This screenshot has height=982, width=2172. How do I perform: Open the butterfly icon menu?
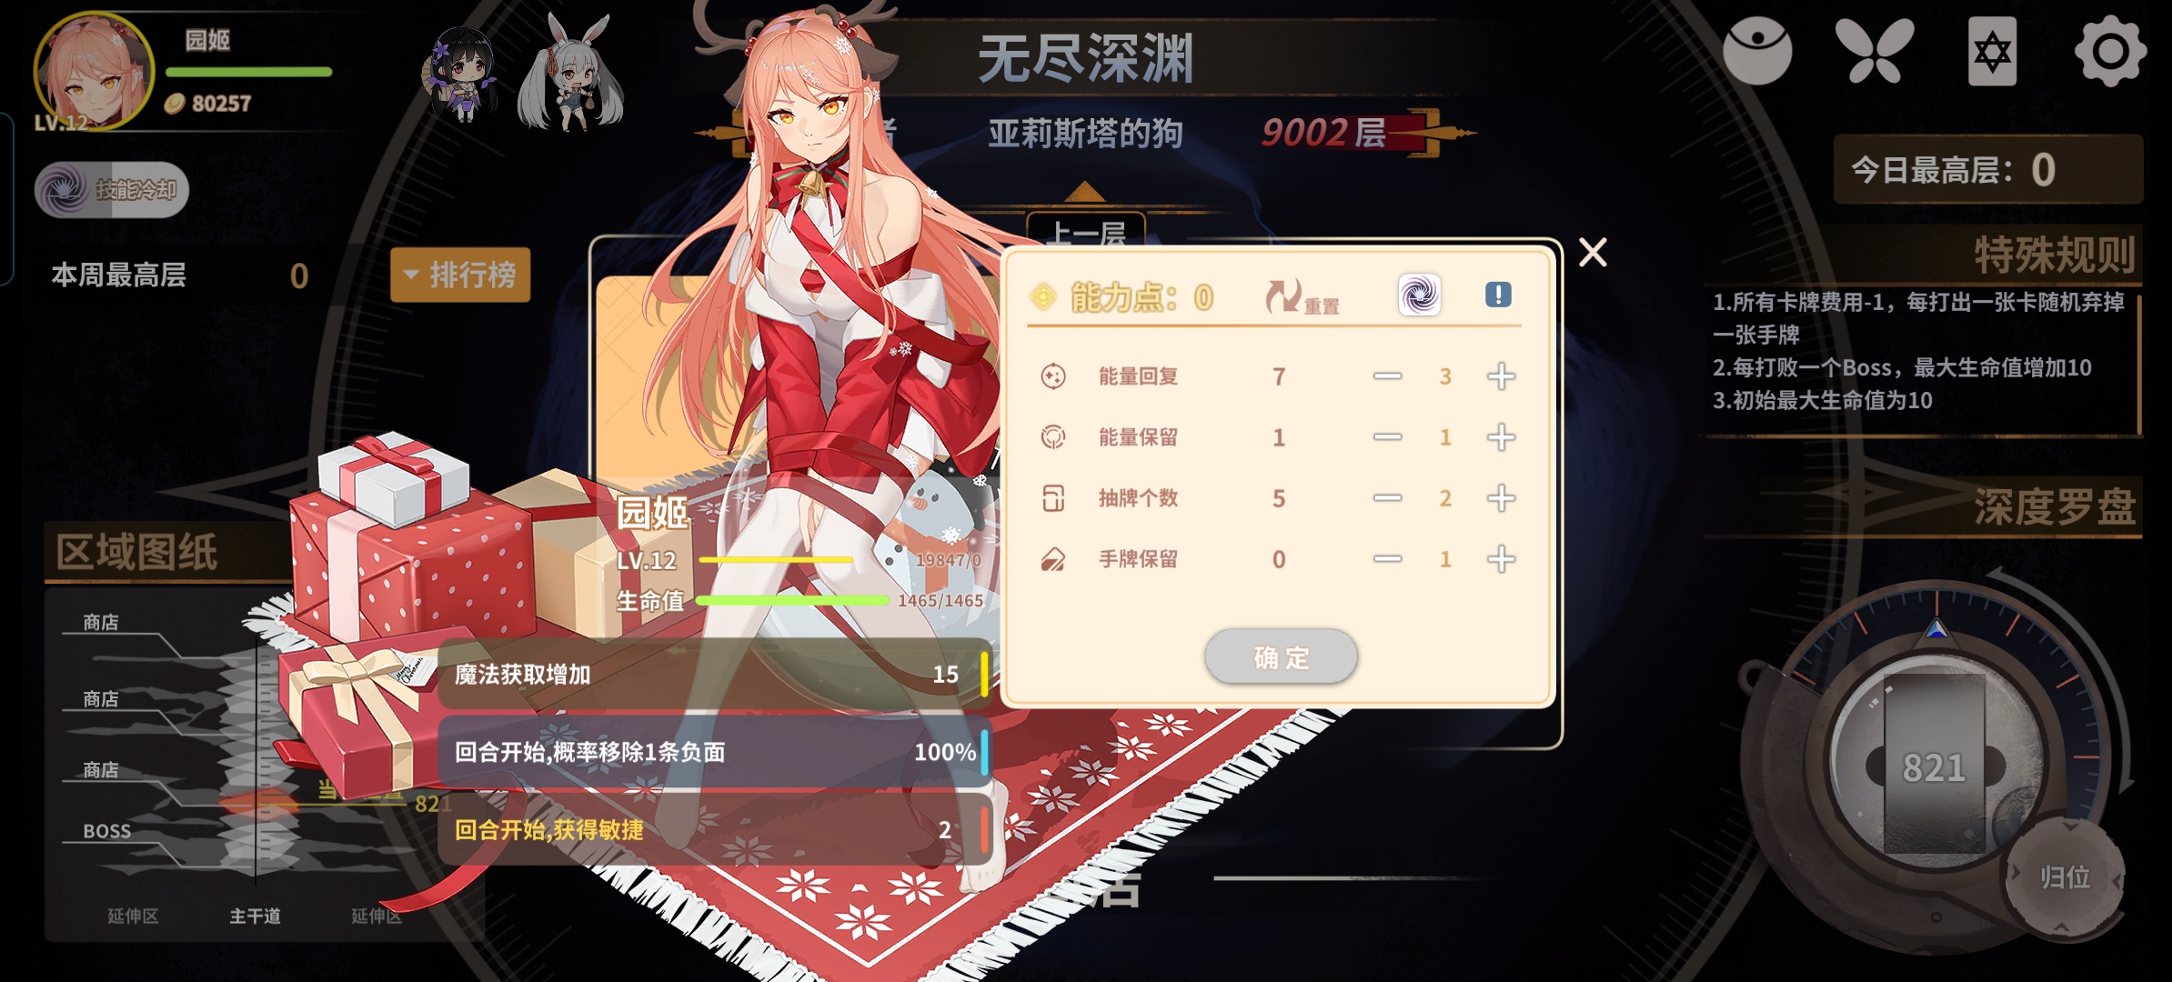pyautogui.click(x=1875, y=51)
